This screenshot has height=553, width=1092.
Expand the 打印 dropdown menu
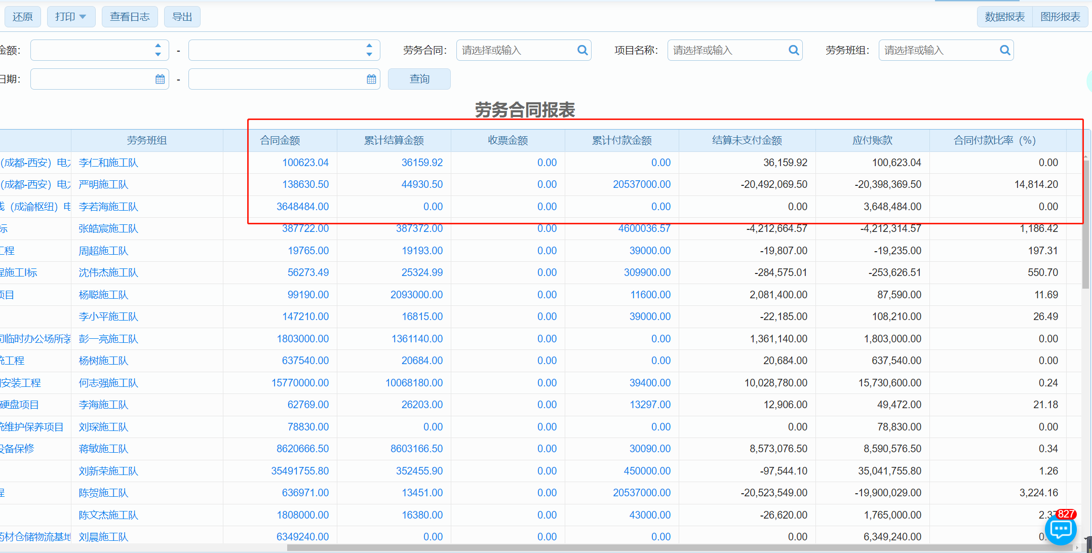coord(71,17)
